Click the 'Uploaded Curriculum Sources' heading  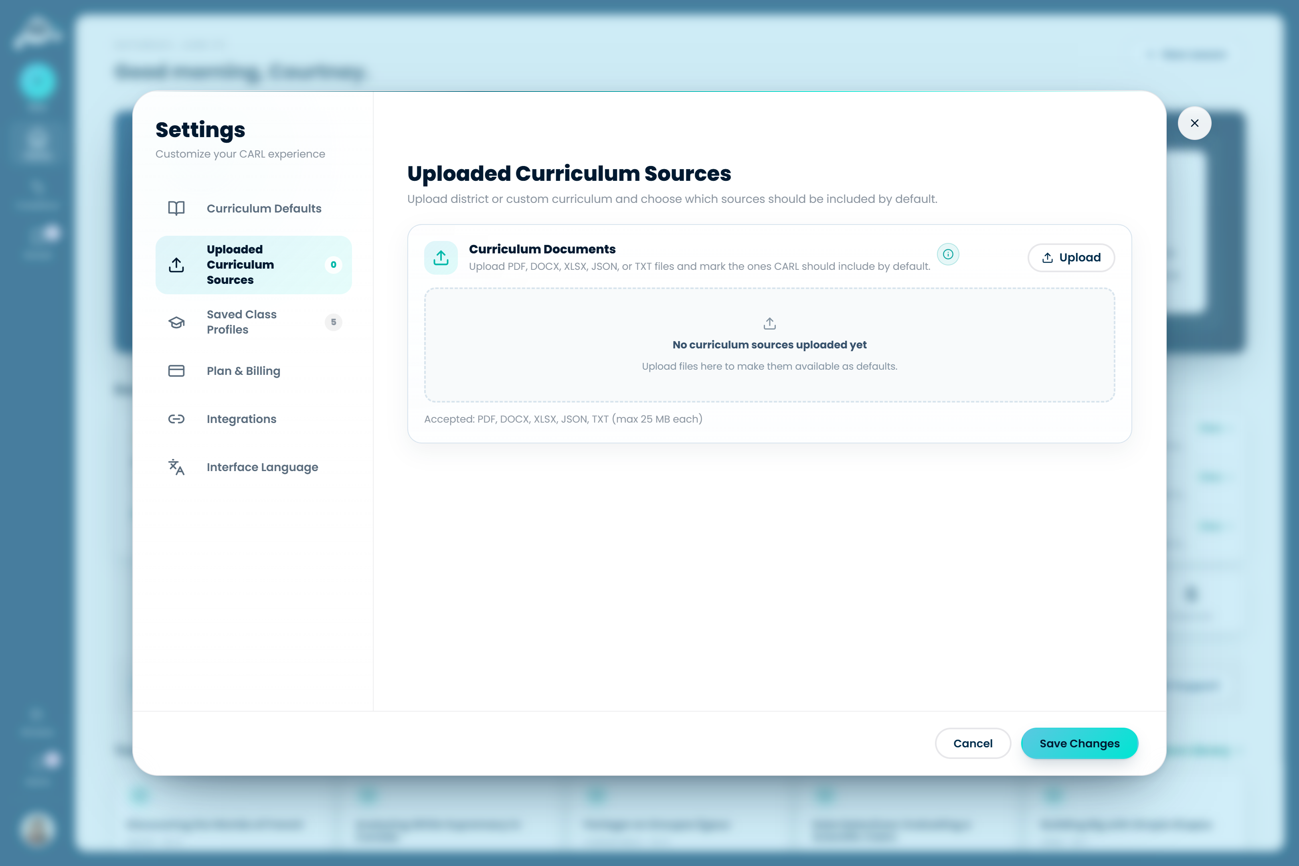point(569,174)
